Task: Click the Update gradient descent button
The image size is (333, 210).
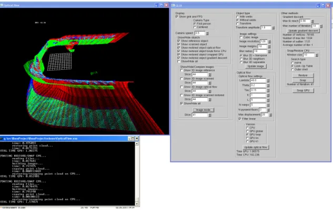Action: click(303, 31)
